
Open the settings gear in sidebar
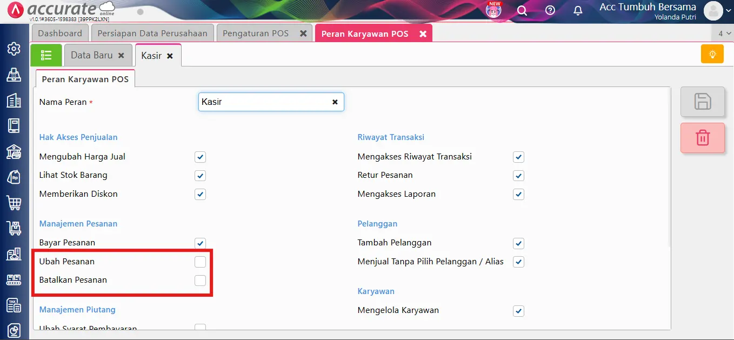point(14,49)
